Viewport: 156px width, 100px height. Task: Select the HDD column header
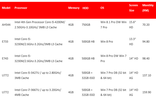click(x=86, y=8)
